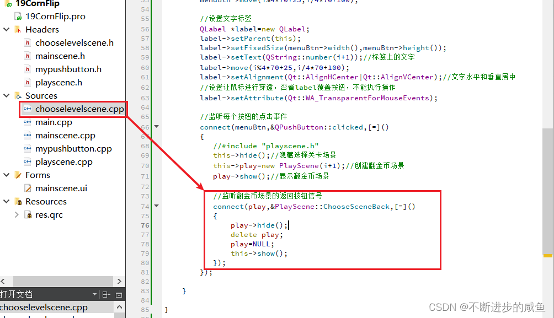This screenshot has width=554, height=318.
Task: Click the mainscene.ui file icon
Action: (28, 188)
